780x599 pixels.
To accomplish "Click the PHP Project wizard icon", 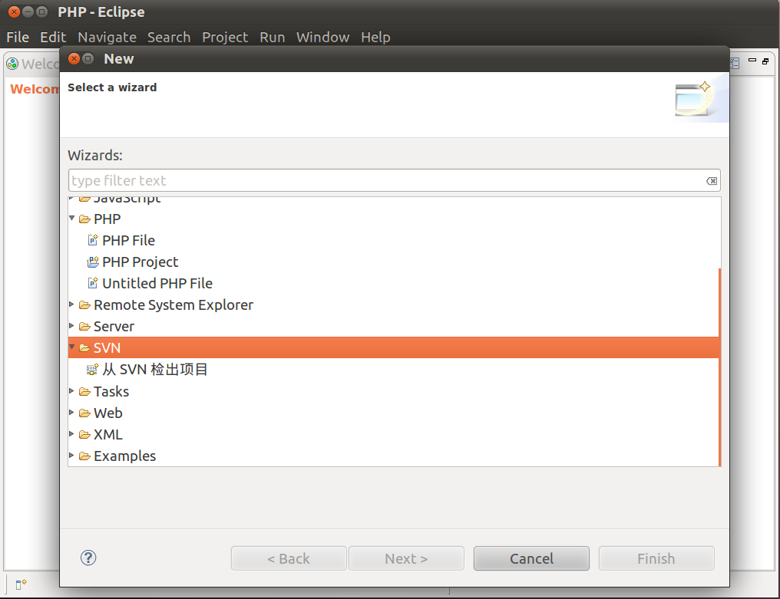I will (93, 262).
